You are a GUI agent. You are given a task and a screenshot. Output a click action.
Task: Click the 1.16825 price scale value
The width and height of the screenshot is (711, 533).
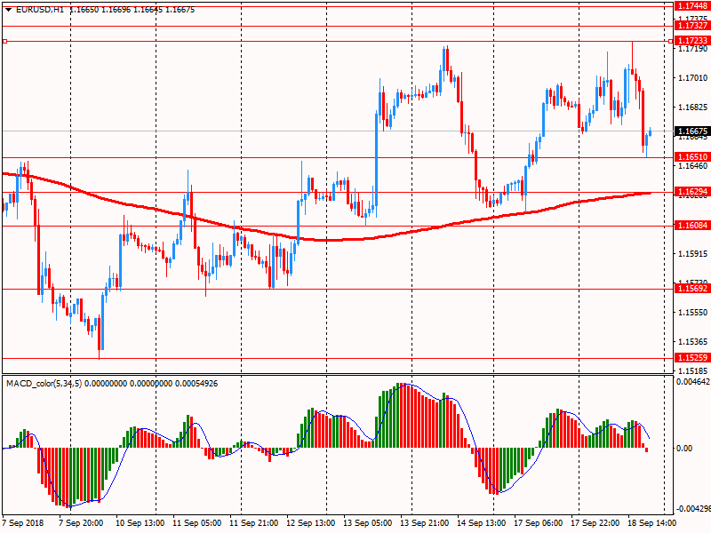pyautogui.click(x=692, y=107)
